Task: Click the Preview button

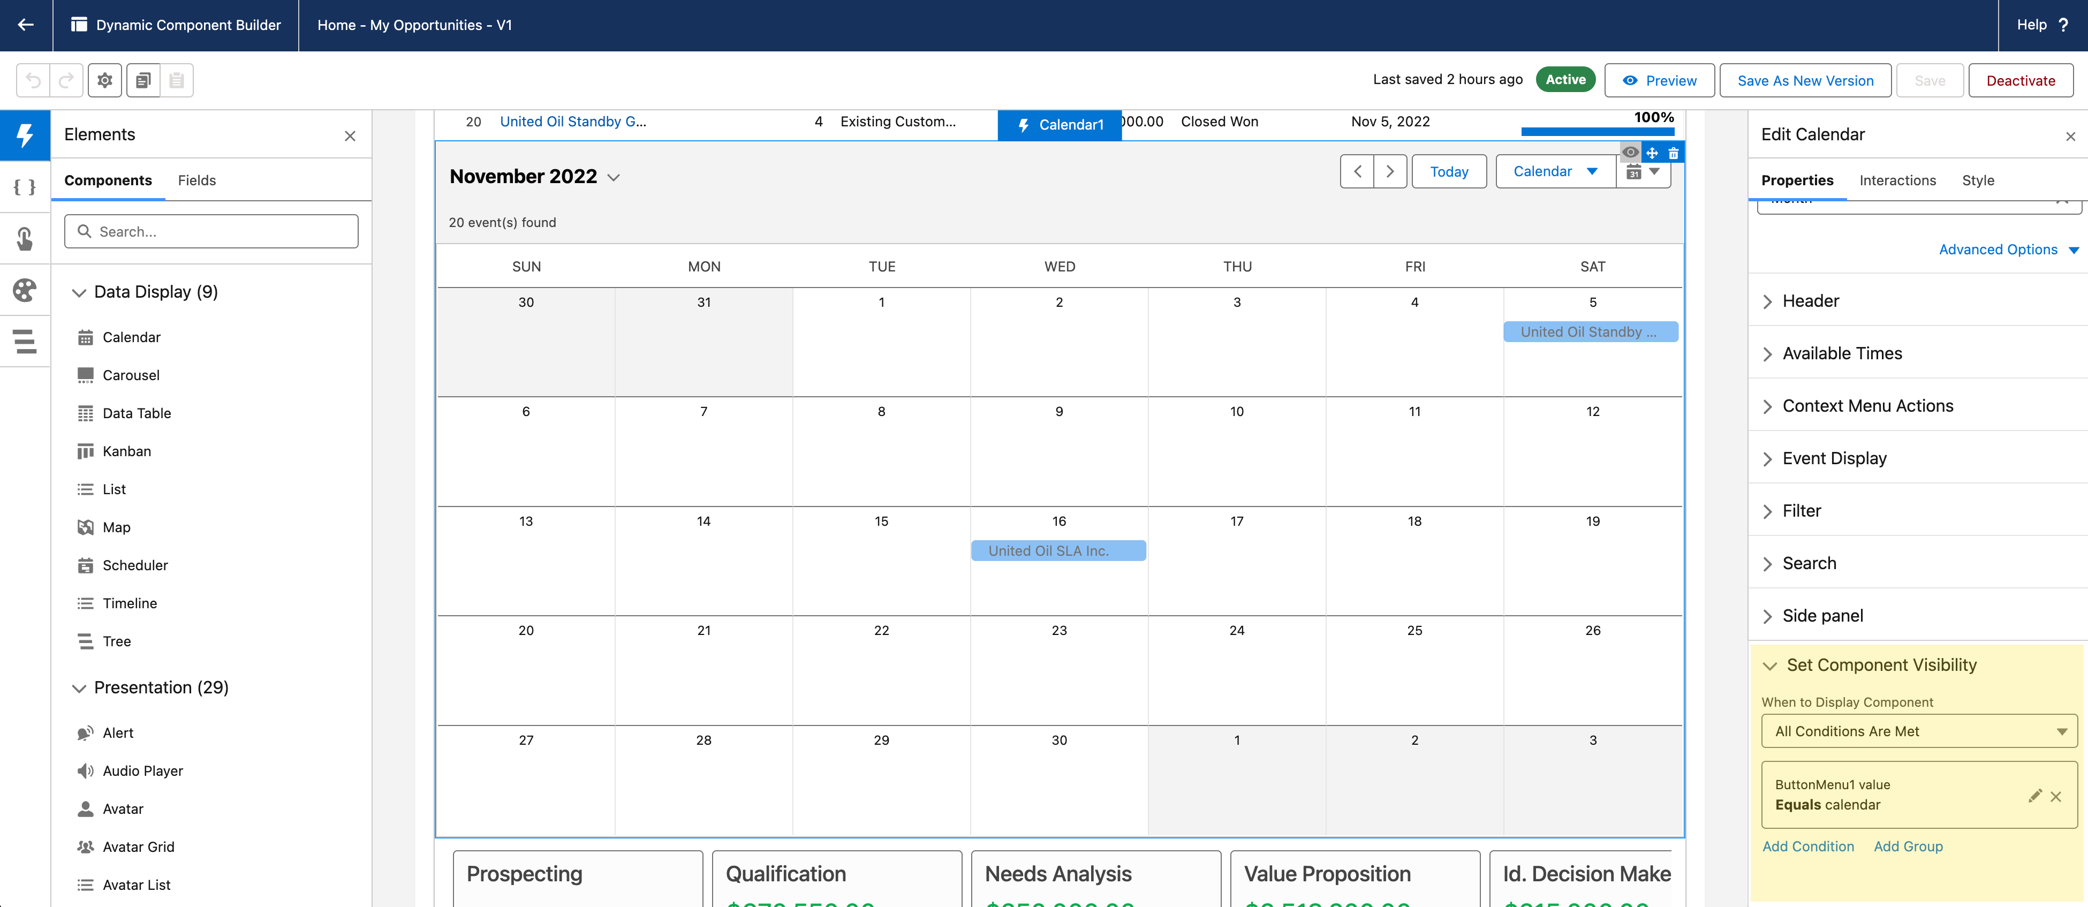Action: coord(1659,80)
